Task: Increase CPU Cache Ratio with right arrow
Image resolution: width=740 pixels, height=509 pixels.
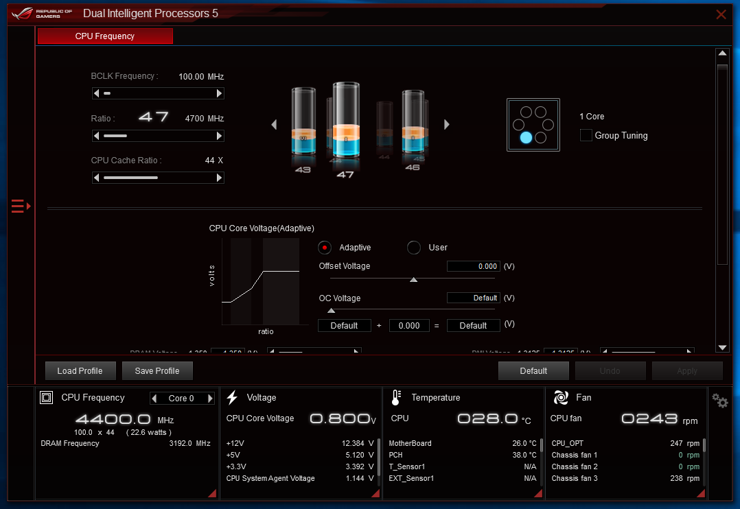Action: tap(219, 178)
